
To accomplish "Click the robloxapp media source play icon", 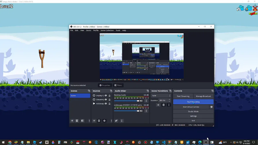I will click(x=94, y=103).
